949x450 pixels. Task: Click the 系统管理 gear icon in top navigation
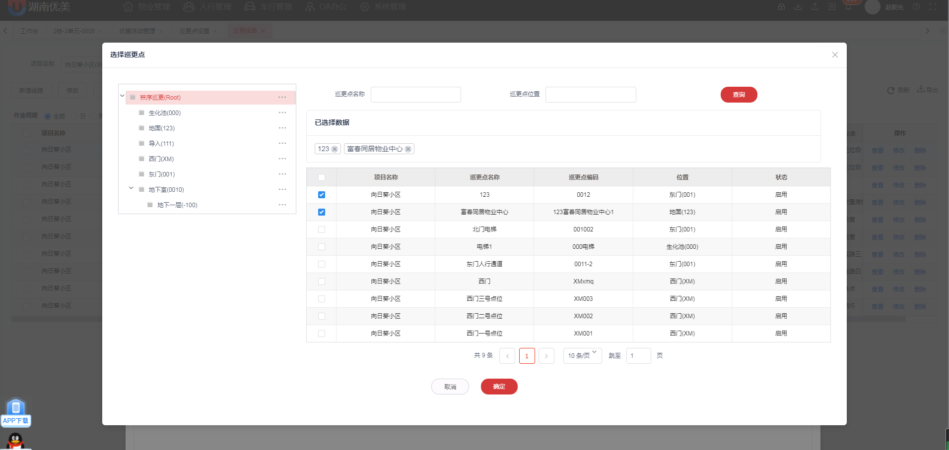(x=365, y=7)
